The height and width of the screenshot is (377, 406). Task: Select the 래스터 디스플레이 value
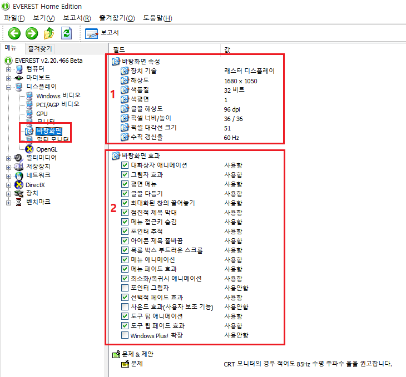249,71
